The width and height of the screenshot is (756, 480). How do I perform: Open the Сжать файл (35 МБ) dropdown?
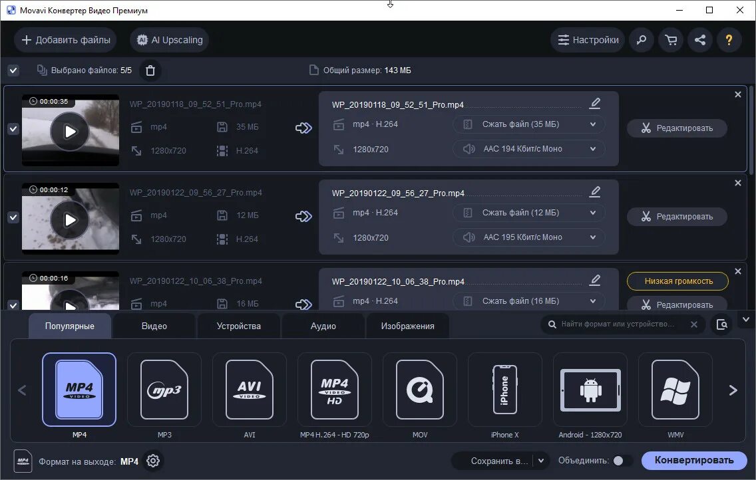pyautogui.click(x=528, y=124)
